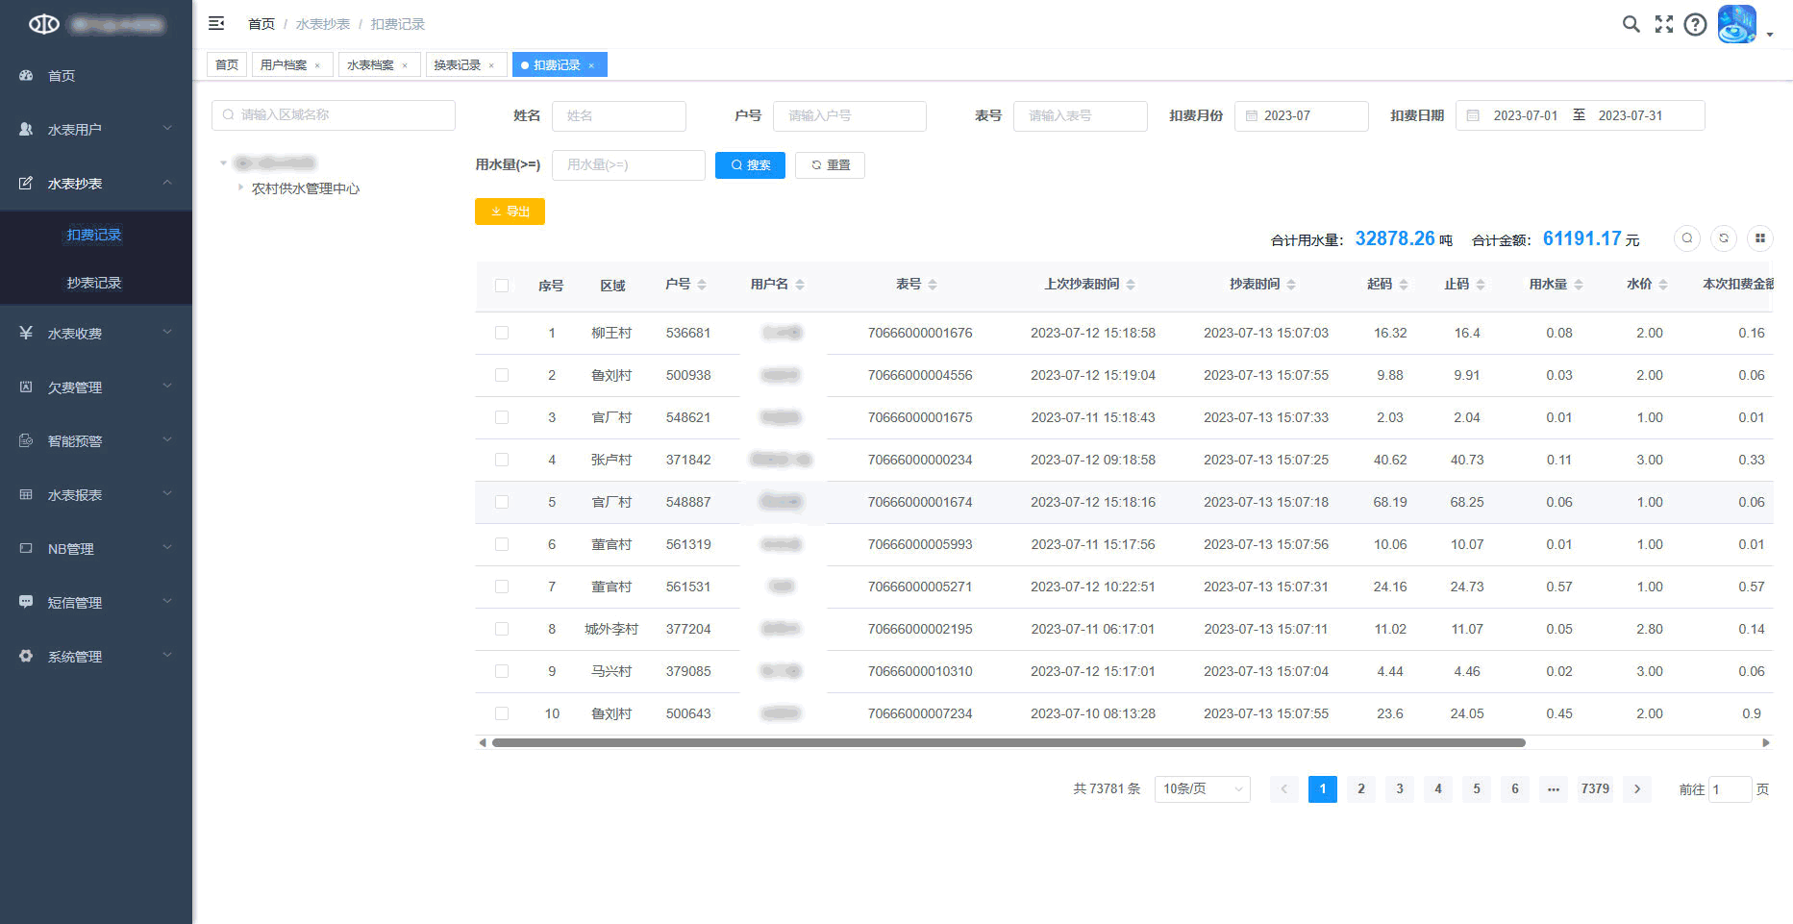The image size is (1793, 924).
Task: Tick the checkbox for row 5
Action: click(502, 502)
